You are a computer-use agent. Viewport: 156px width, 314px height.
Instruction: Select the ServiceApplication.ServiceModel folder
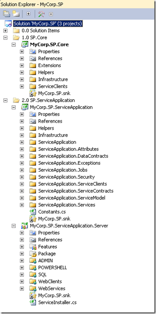[x=72, y=198]
